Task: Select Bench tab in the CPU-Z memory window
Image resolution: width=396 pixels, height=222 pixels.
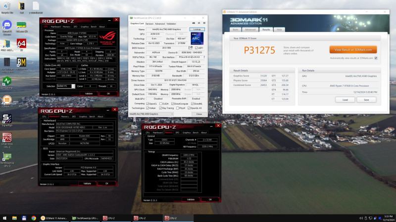Action: click(196, 133)
